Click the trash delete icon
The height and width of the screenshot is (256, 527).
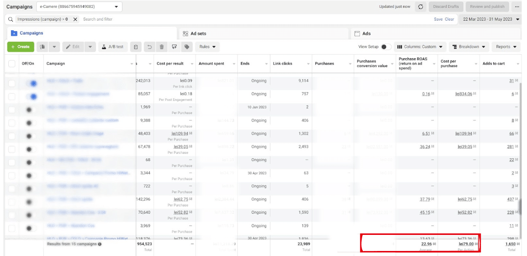point(162,47)
